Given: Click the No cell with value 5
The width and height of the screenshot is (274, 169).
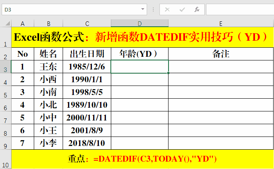Looking at the screenshot, I should point(23,118).
